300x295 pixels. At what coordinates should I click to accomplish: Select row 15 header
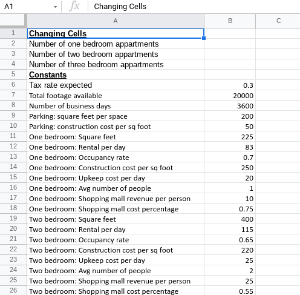(x=13, y=177)
